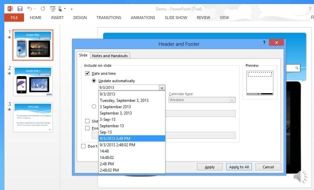Open the DESIGN ribbon tab
This screenshot has width=314, height=190.
[80, 18]
